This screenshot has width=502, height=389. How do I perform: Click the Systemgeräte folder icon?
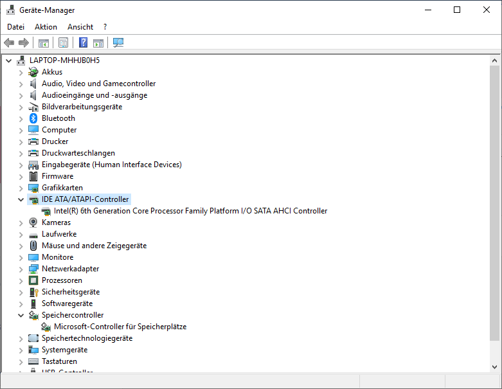tap(33, 350)
